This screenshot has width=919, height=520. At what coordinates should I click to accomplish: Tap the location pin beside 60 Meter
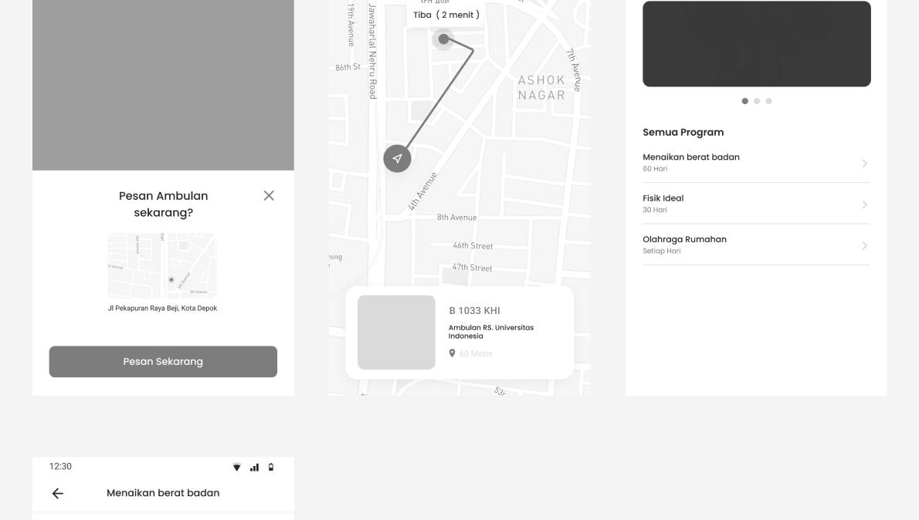click(x=454, y=355)
